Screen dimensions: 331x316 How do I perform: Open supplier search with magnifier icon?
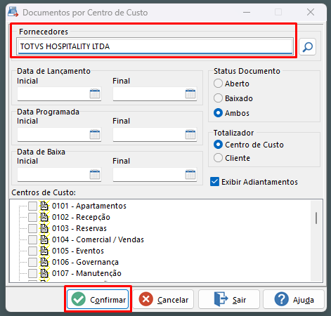(x=307, y=47)
